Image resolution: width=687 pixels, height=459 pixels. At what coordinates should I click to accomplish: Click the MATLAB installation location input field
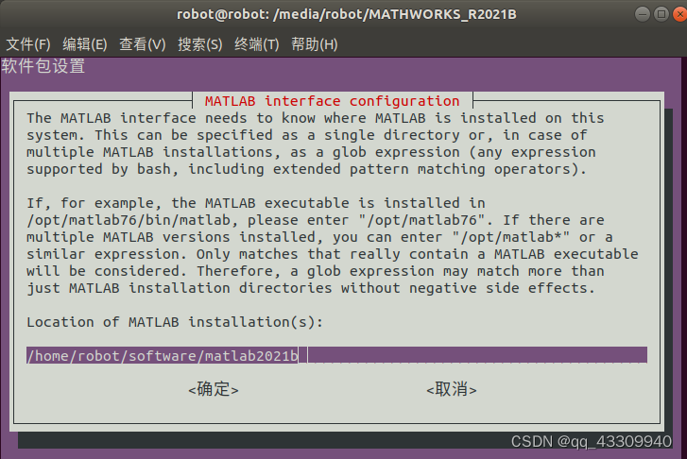[336, 355]
